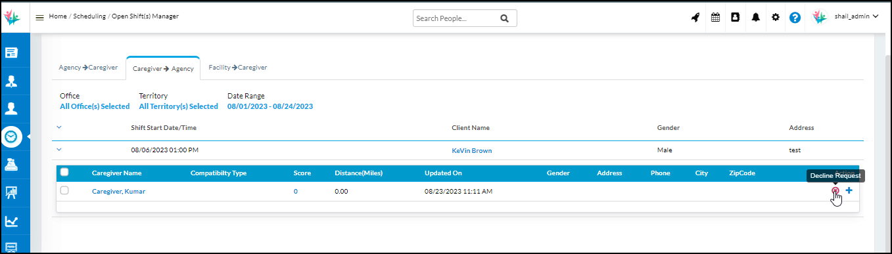Open the All Territory(s) Selected filter

point(178,106)
